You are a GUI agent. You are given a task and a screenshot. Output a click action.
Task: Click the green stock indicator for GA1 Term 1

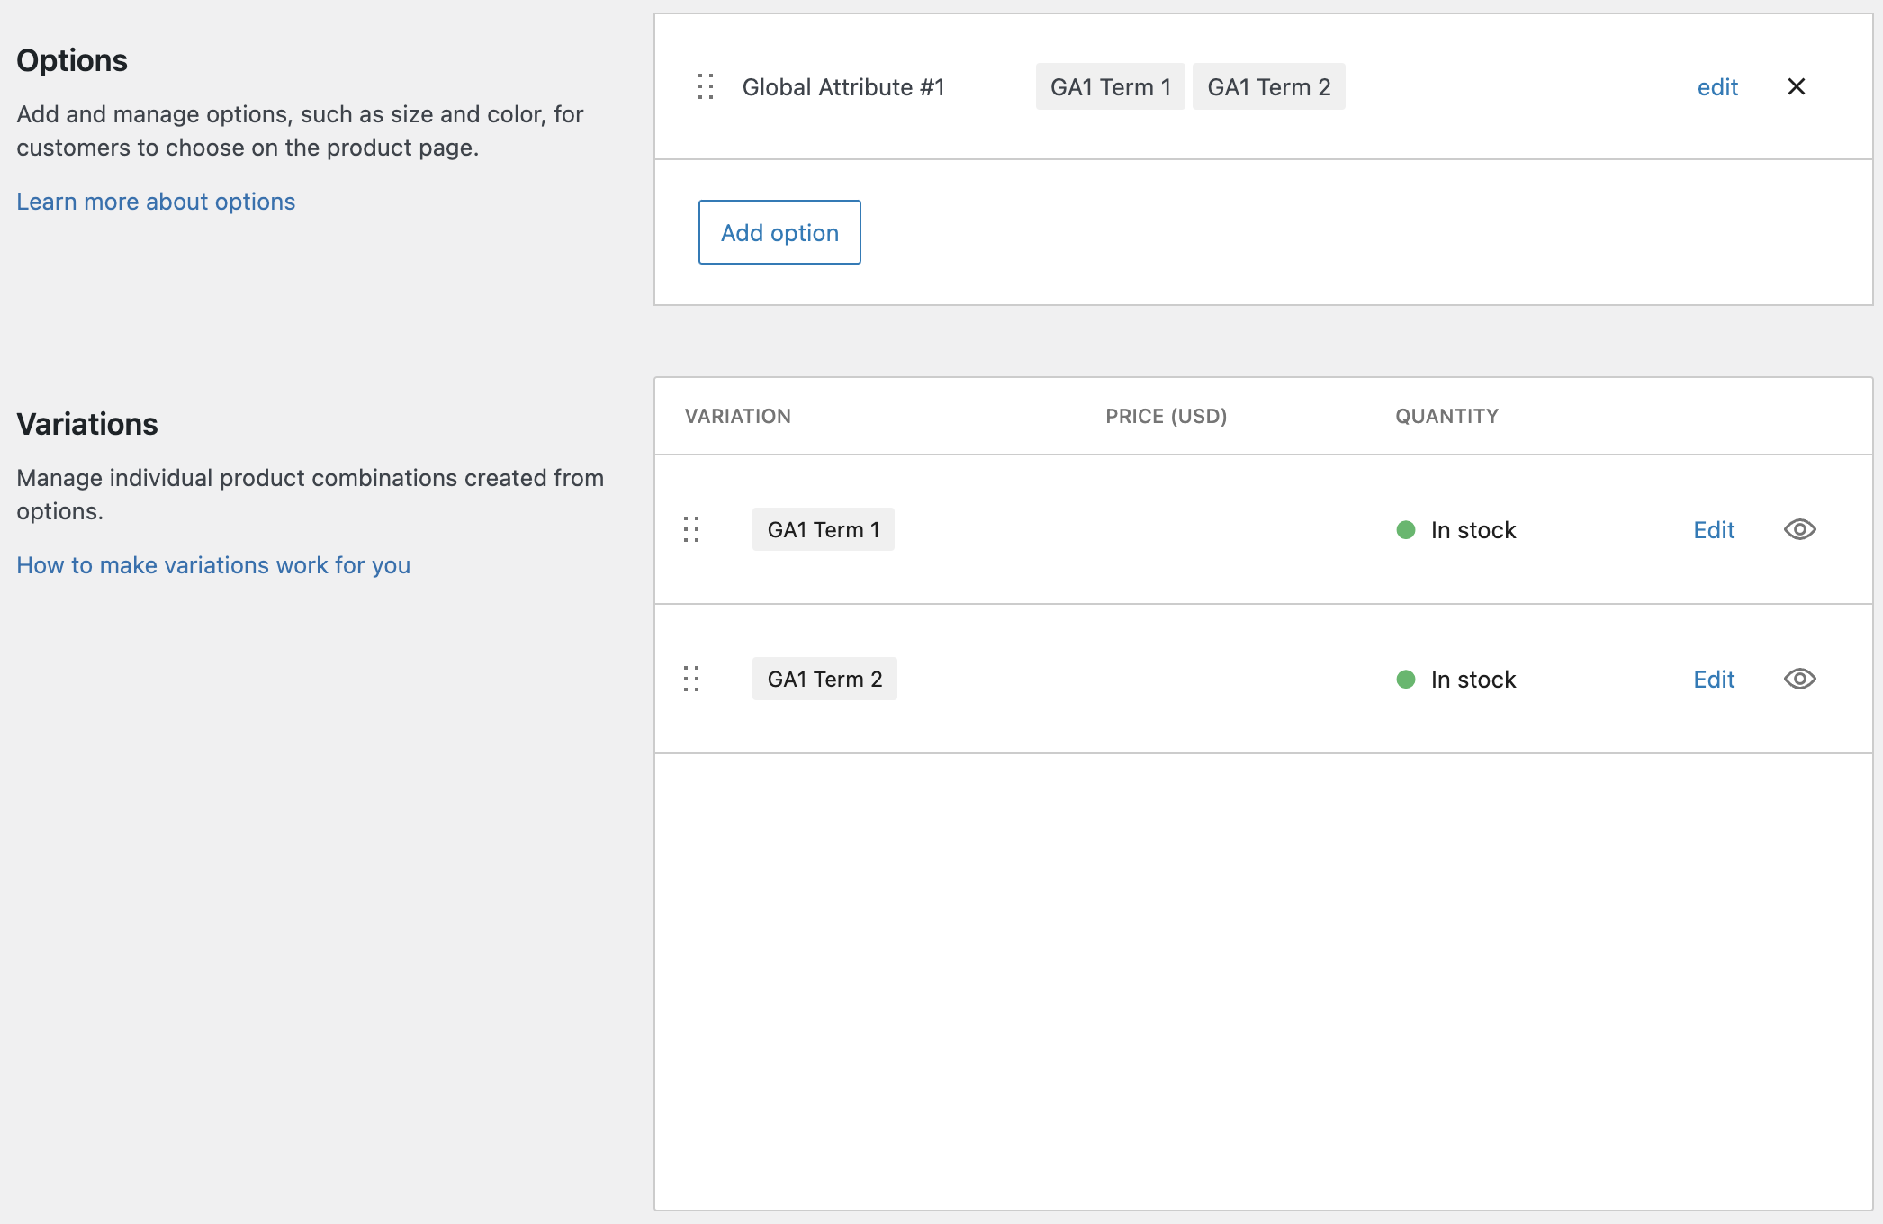pos(1406,530)
